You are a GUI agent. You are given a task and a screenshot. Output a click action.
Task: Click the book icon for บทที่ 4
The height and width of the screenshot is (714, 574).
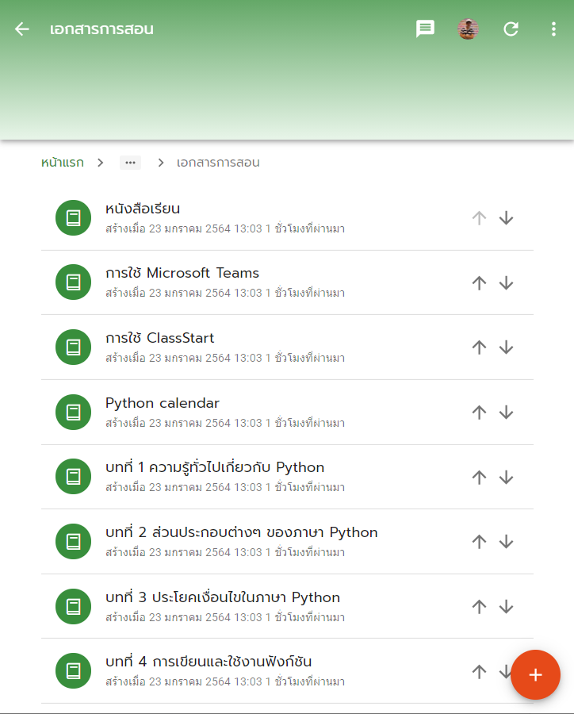pyautogui.click(x=73, y=670)
